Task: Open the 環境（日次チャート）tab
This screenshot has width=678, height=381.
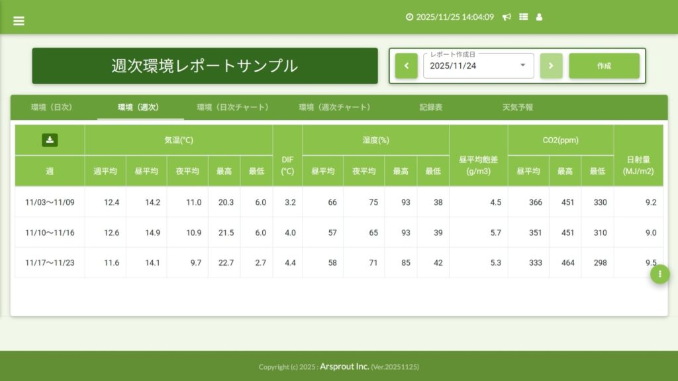Action: point(232,107)
